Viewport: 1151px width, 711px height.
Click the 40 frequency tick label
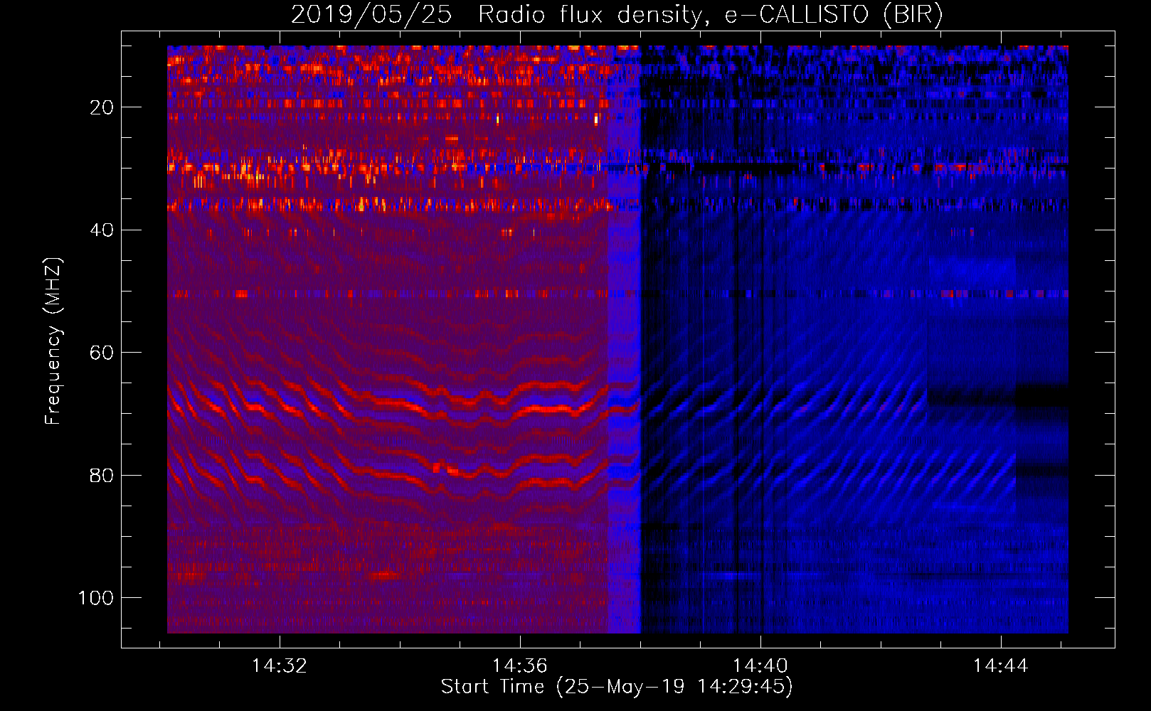102,230
